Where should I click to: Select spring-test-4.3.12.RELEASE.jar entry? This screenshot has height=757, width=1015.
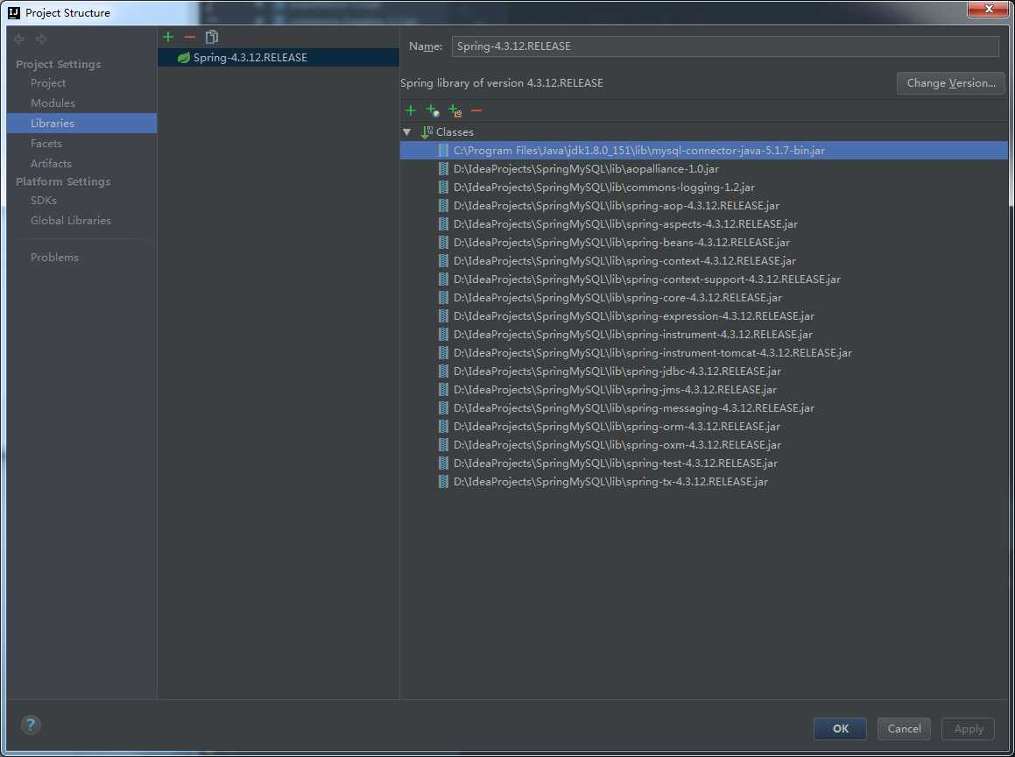point(616,463)
